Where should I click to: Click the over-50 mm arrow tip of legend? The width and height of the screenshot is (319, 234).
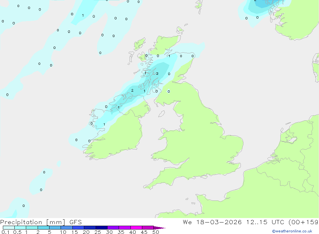pyautogui.click(x=159, y=228)
